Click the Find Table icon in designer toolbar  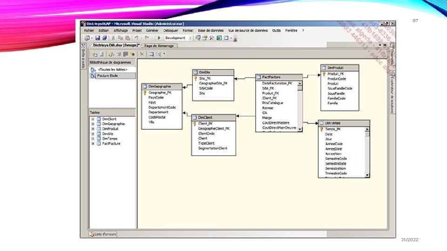(151, 54)
